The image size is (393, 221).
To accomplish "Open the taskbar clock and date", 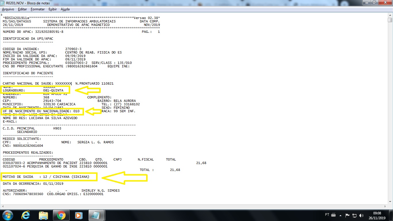I will [377, 215].
